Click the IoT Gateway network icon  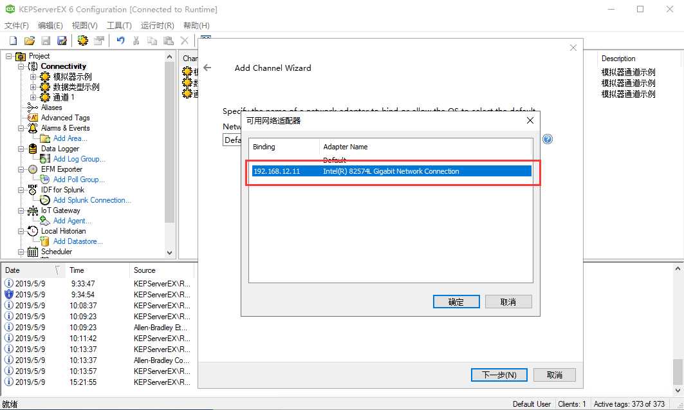coord(33,210)
